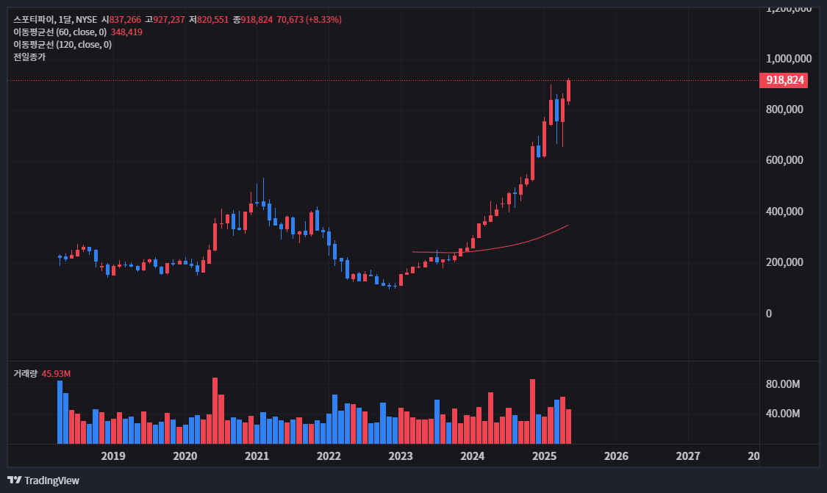This screenshot has width=827, height=493.
Task: Click the 80.00M volume axis label
Action: tap(783, 384)
